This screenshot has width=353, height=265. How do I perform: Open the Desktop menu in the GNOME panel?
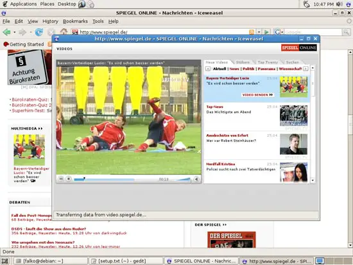(x=67, y=4)
